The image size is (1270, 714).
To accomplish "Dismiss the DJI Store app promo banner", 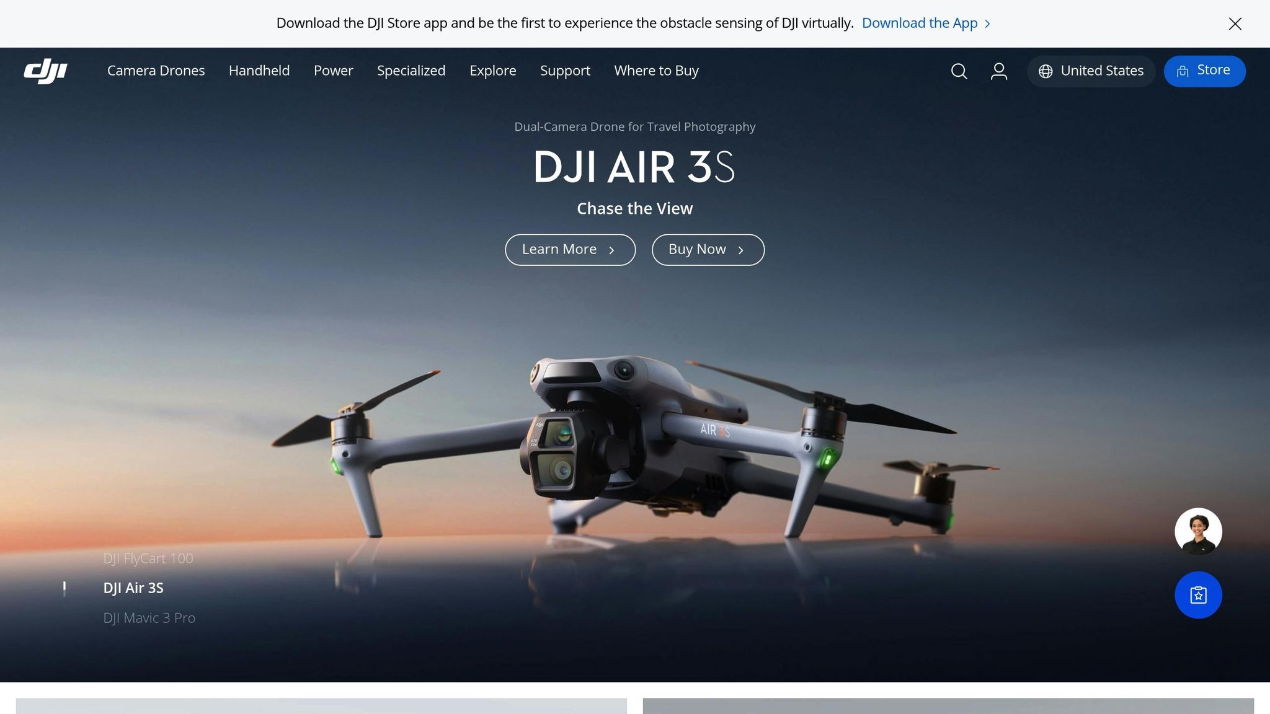I will point(1235,24).
